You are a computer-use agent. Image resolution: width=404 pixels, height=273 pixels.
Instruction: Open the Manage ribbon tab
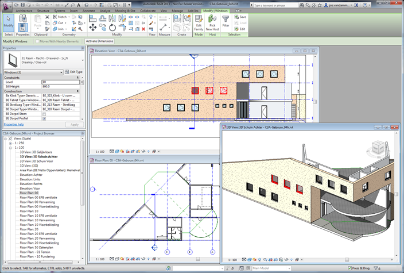point(177,11)
